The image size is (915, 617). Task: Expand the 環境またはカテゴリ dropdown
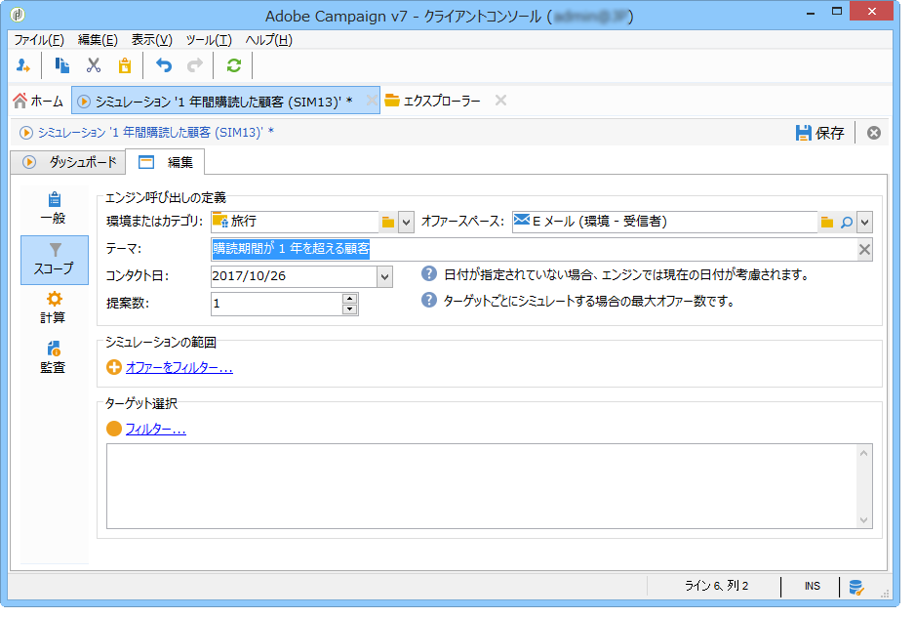click(406, 222)
